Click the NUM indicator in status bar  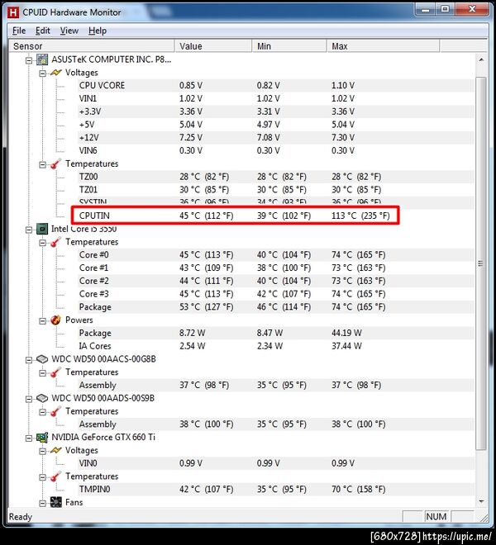(x=436, y=517)
